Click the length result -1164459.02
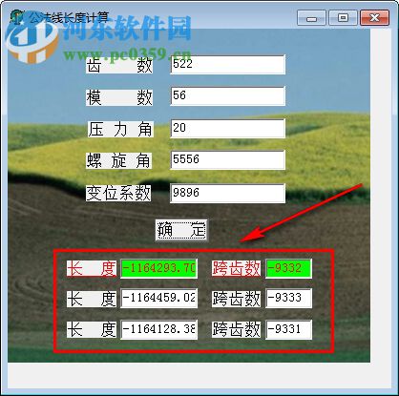Viewport: 399px width, 396px height. pos(158,299)
